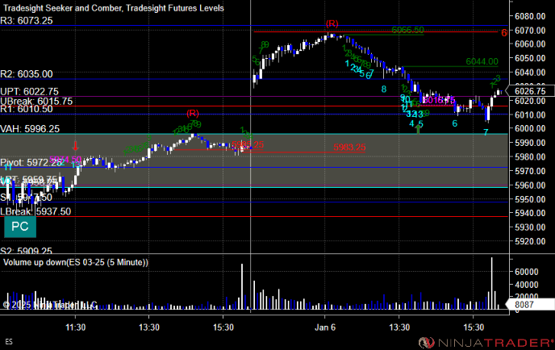The image size is (555, 350).
Task: Click the magenta 6016.75 price label
Action: (439, 100)
